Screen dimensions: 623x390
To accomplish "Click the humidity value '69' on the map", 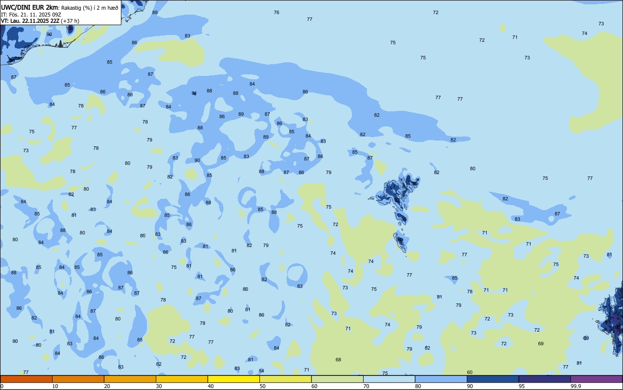I will pyautogui.click(x=541, y=344).
